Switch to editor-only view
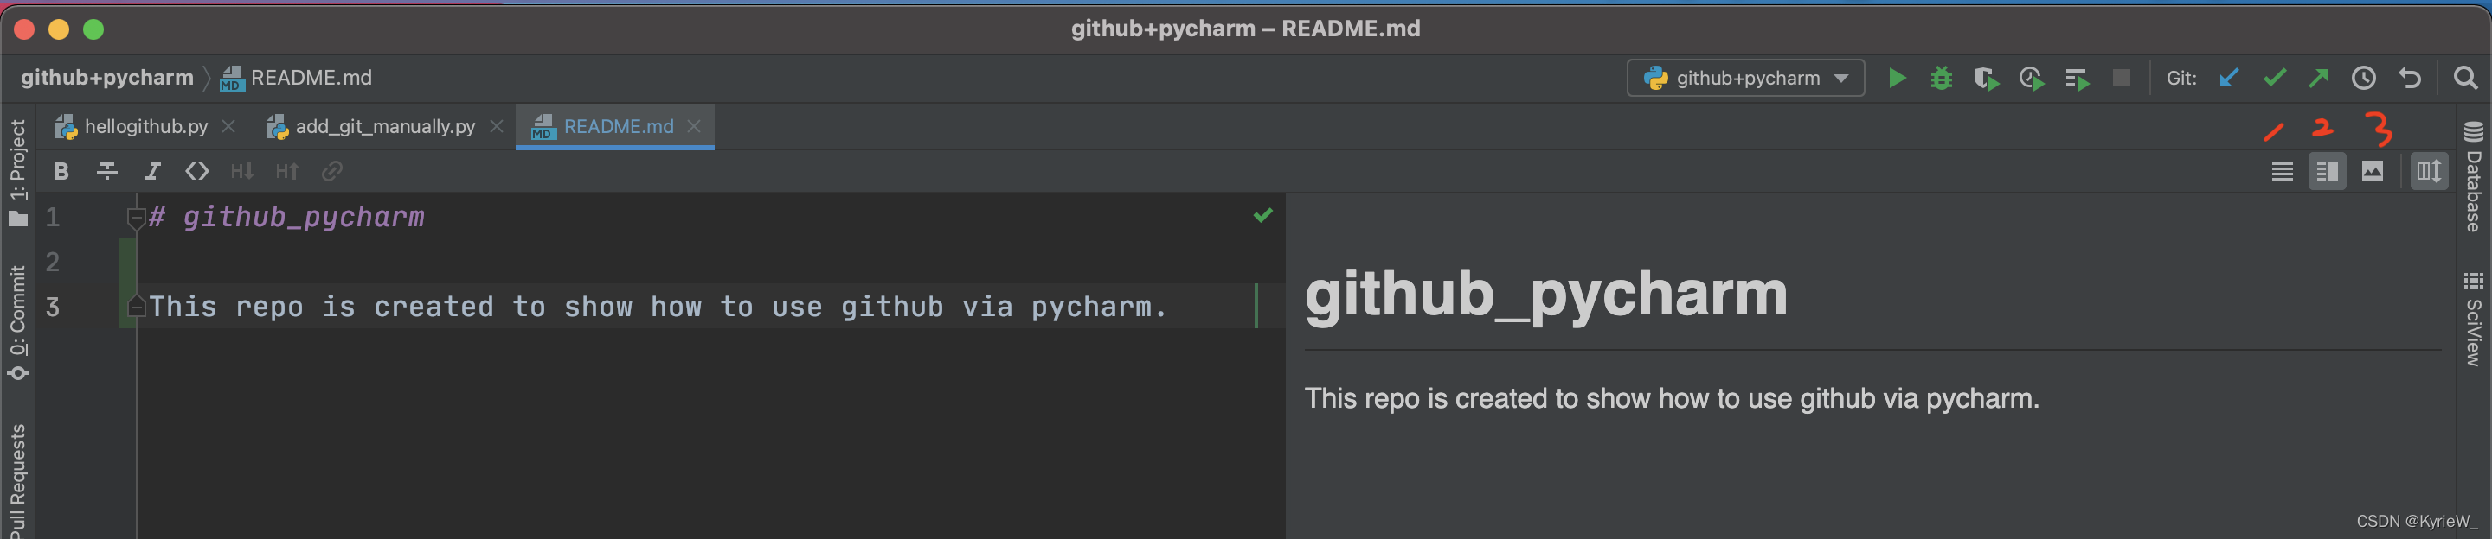The width and height of the screenshot is (2492, 539). [x=2282, y=172]
